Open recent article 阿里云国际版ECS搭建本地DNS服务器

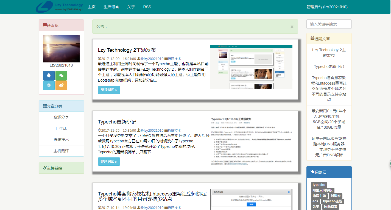point(329,147)
